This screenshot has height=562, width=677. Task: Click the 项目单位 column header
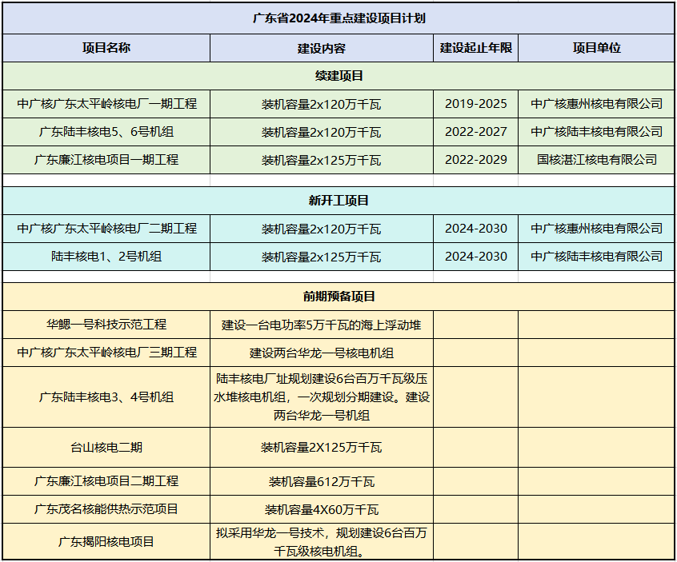click(x=596, y=48)
